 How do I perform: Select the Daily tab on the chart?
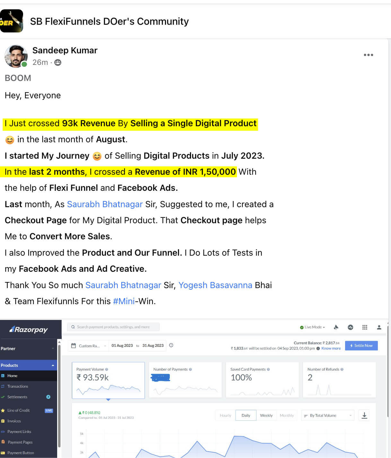246,415
